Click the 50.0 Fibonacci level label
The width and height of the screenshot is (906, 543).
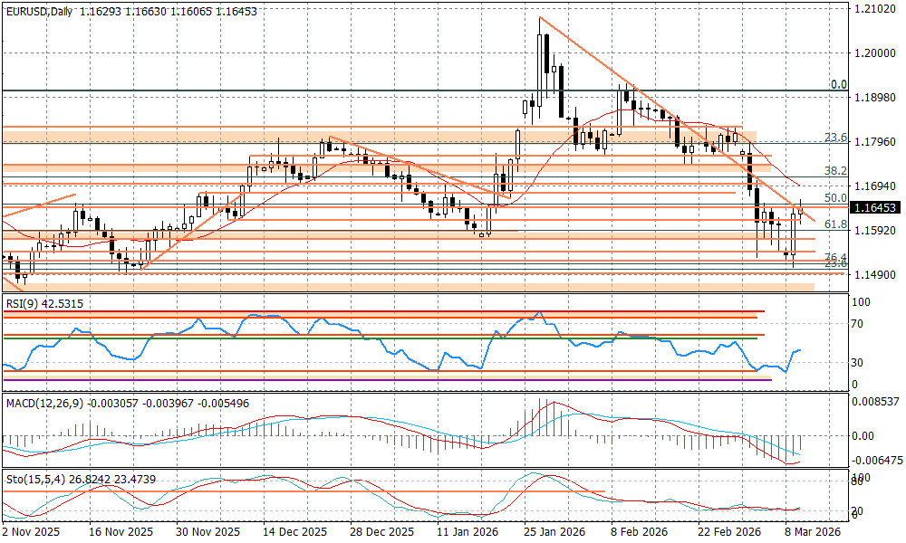(x=834, y=197)
